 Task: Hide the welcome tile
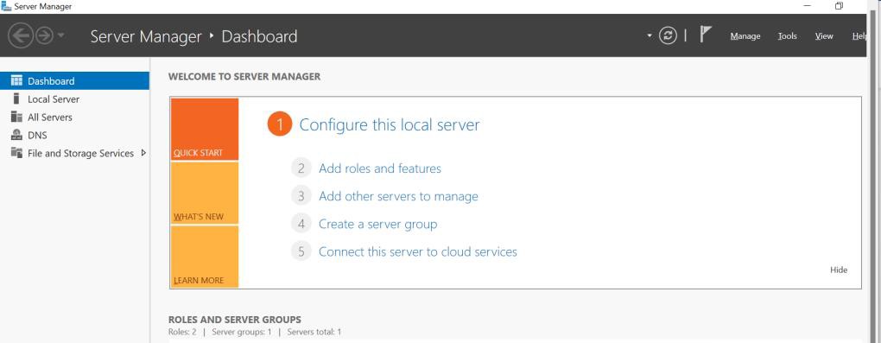pyautogui.click(x=839, y=270)
